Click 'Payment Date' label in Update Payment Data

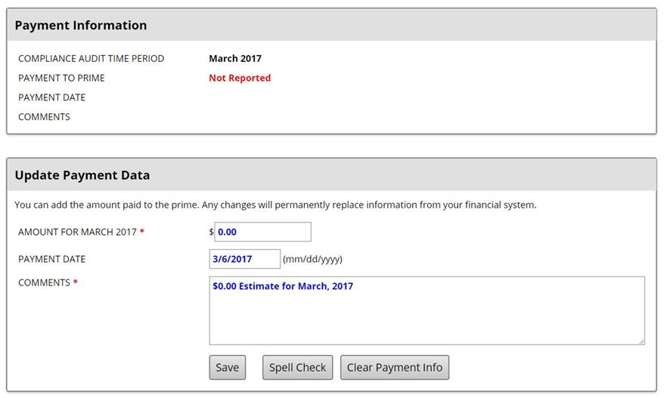coord(51,259)
